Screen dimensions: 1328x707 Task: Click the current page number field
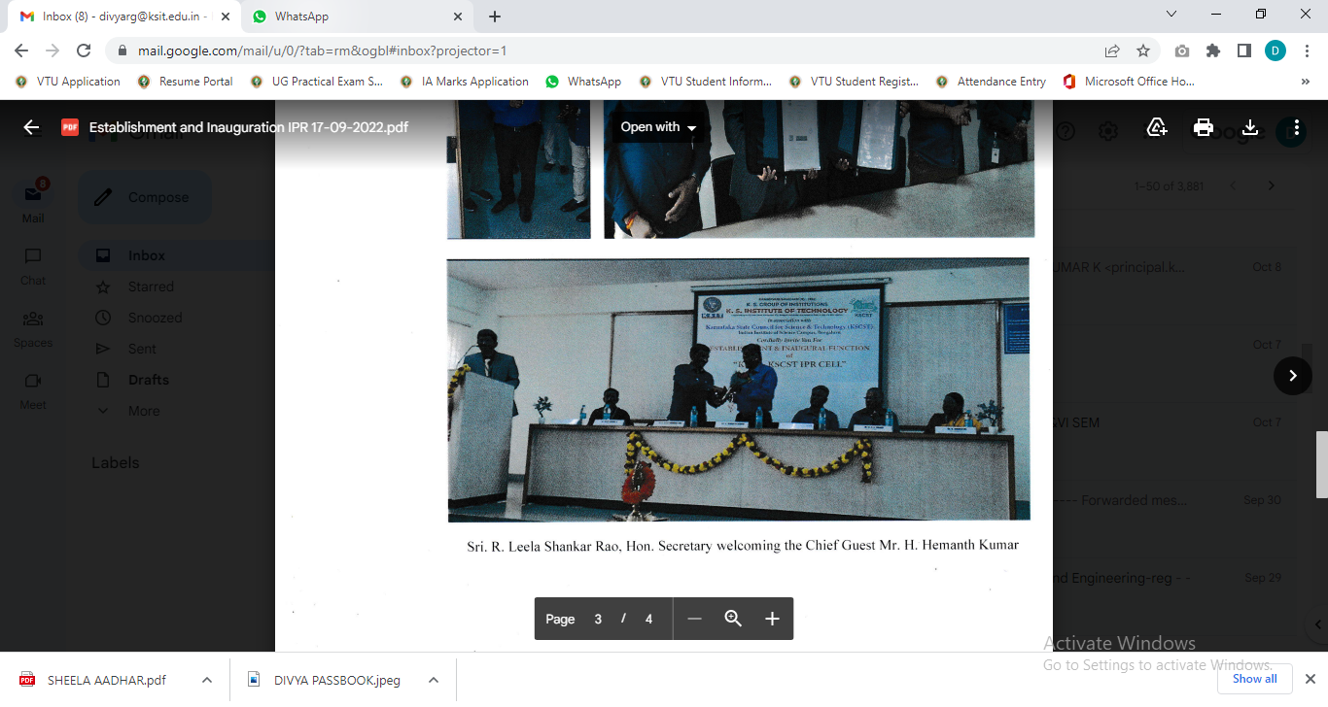[x=599, y=619]
